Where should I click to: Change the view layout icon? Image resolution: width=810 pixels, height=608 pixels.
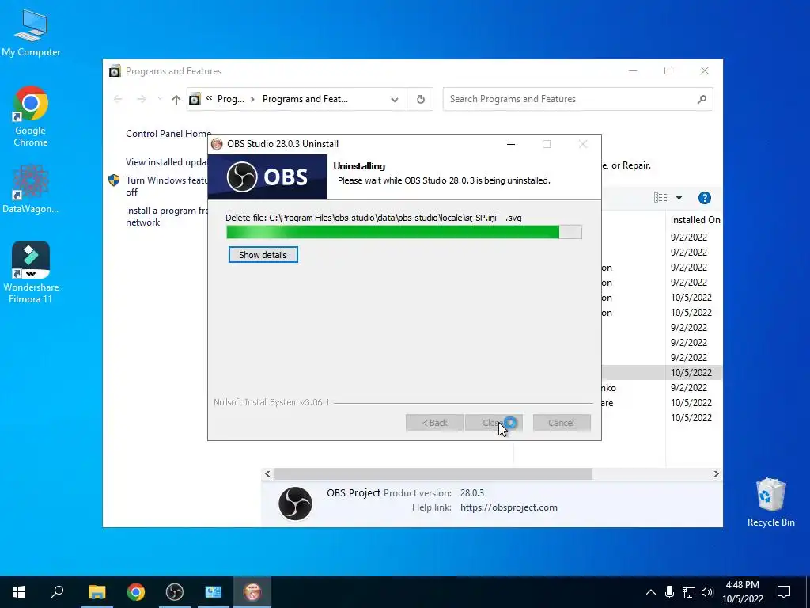pos(660,197)
